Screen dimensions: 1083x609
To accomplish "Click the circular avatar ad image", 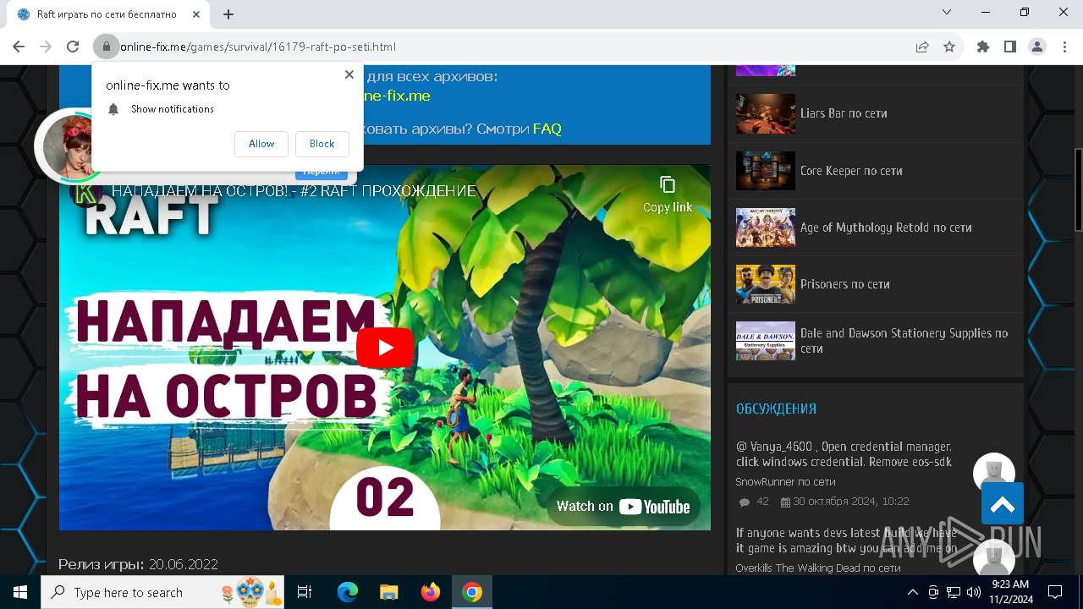I will tap(68, 145).
